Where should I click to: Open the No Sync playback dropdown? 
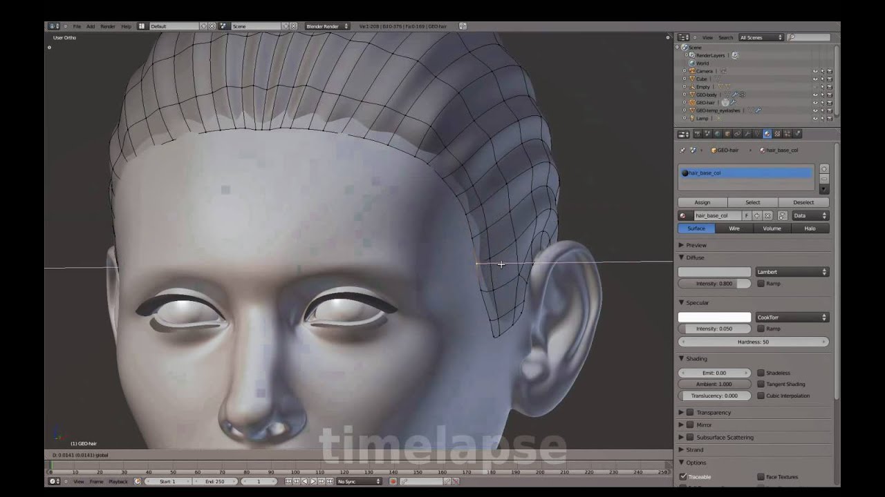[x=359, y=481]
